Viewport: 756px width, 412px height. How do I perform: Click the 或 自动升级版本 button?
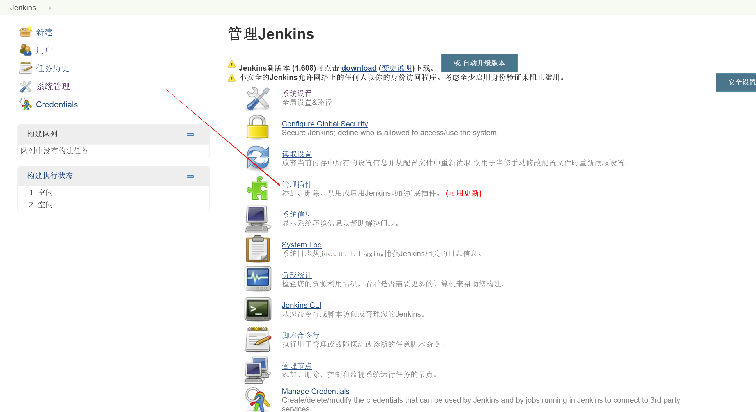tap(479, 63)
